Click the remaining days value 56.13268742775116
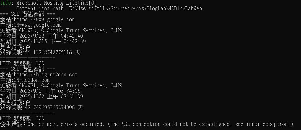301x130 pixels. point(48,53)
